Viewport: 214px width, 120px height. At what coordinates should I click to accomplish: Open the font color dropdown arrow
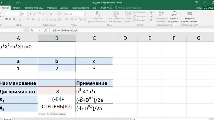coord(35,19)
